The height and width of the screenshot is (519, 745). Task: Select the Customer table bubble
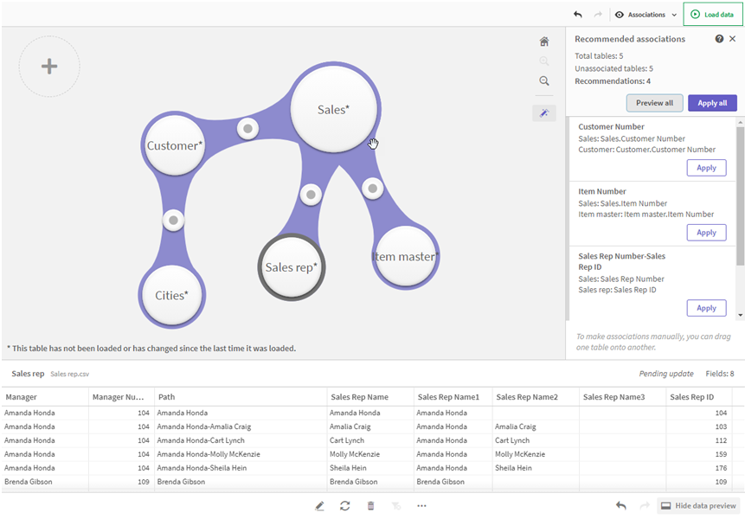175,145
